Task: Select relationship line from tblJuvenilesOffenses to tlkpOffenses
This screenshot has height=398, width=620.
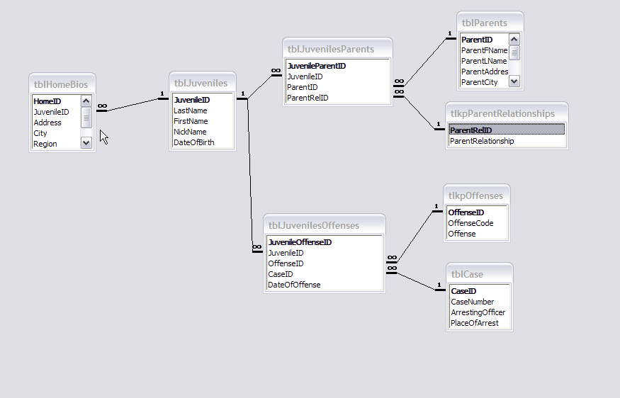Action: 415,237
